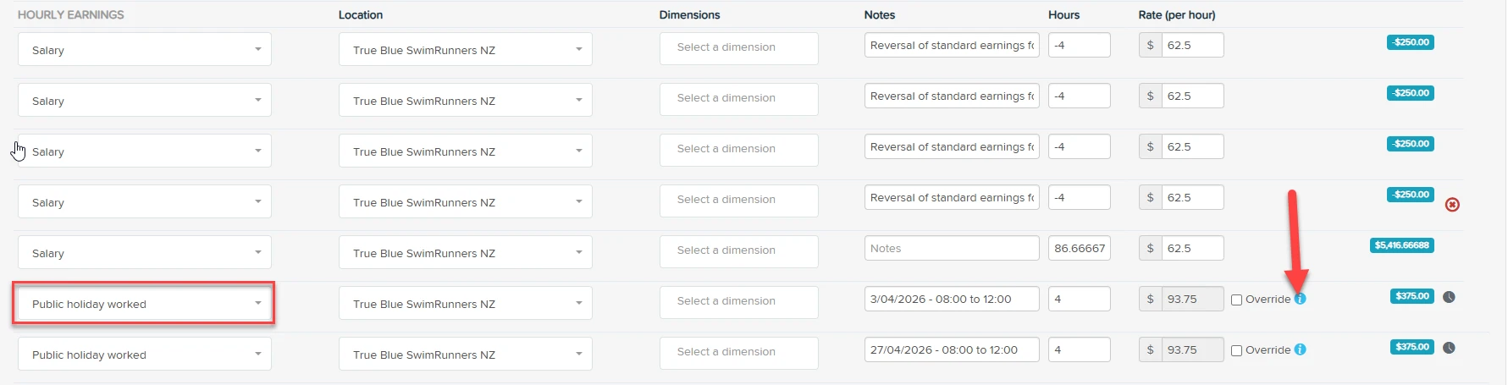Image resolution: width=1508 pixels, height=385 pixels.
Task: Open Select a dimension field on first row
Action: (739, 48)
